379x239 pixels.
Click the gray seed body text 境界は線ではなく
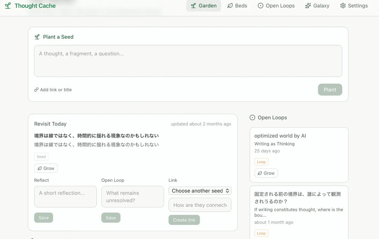tap(96, 145)
